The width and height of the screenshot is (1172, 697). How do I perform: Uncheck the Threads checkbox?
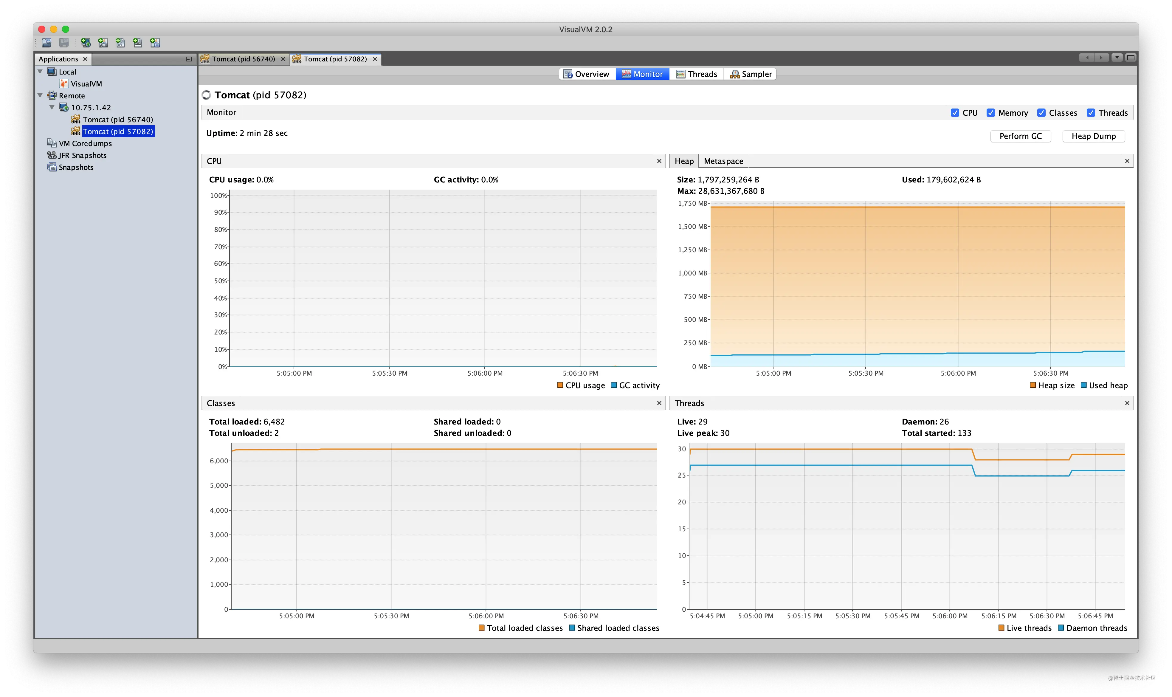1091,113
